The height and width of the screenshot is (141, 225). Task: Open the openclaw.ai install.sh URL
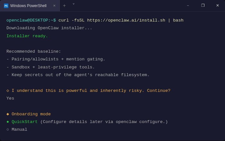[126, 20]
